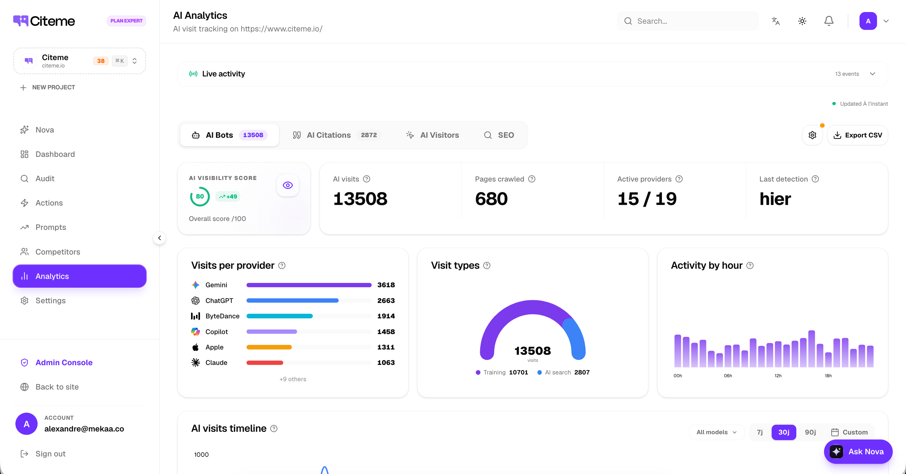Toggle the visibility score eye icon
The image size is (906, 474).
click(288, 185)
